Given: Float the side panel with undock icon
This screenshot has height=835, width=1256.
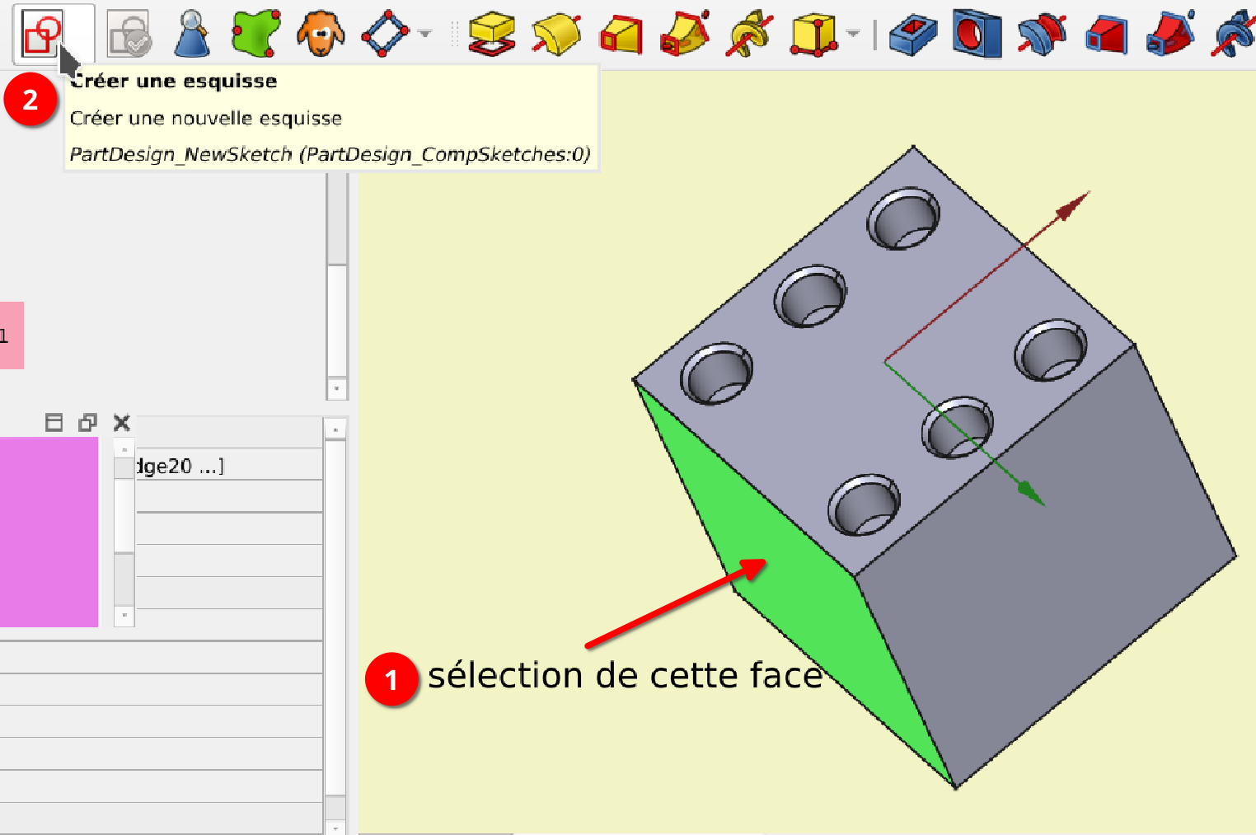Looking at the screenshot, I should coord(87,423).
